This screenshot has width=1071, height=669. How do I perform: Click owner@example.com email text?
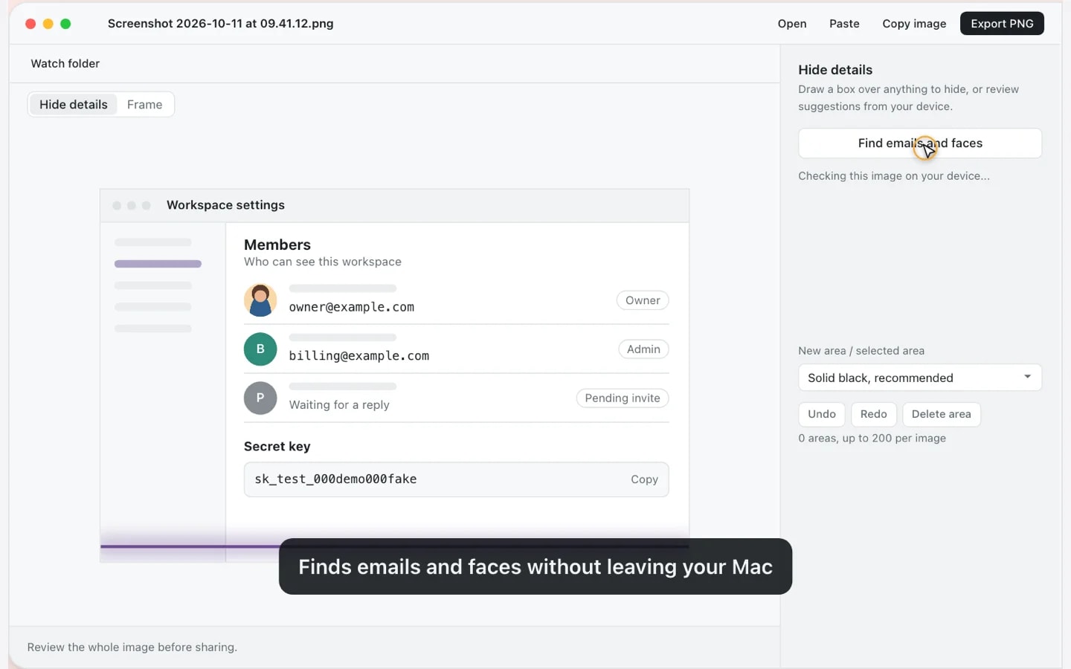point(352,307)
